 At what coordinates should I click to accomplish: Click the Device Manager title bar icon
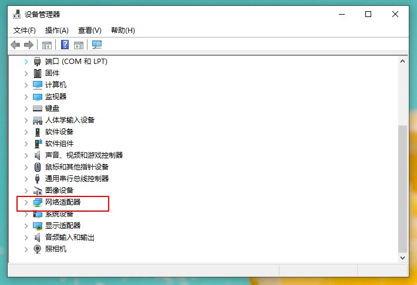point(17,14)
